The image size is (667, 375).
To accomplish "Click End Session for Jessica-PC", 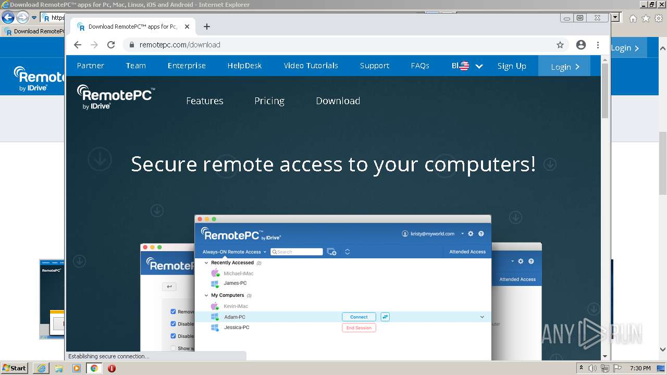I will pyautogui.click(x=359, y=328).
